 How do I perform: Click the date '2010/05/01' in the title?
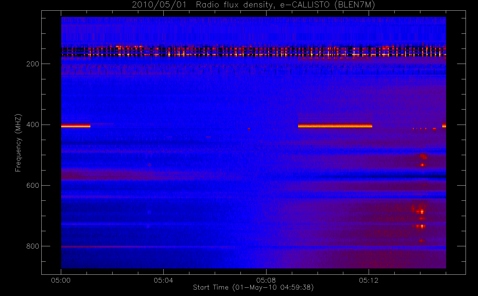[159, 5]
